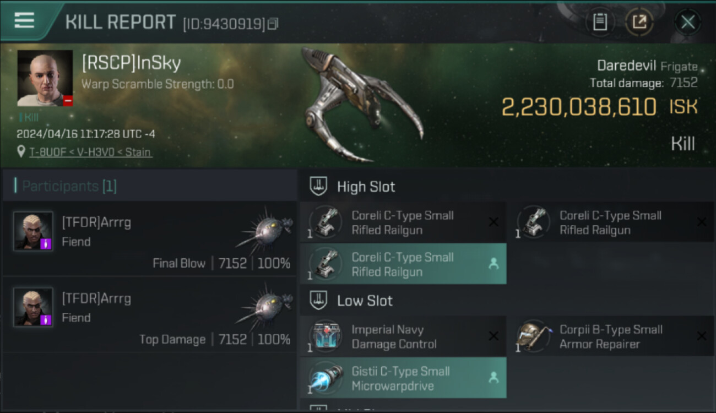Click the share kill report icon
716x413 pixels.
pos(639,22)
